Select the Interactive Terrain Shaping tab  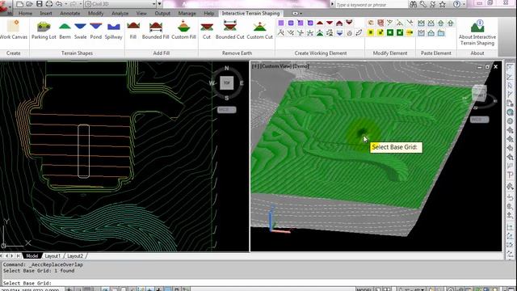click(250, 13)
